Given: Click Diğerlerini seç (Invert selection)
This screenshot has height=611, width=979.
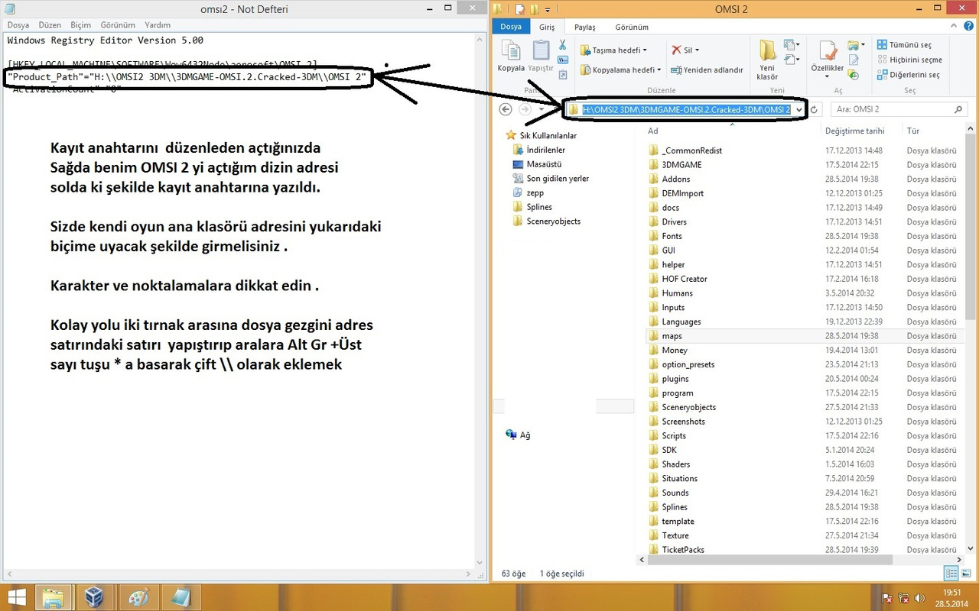Looking at the screenshot, I should (908, 75).
